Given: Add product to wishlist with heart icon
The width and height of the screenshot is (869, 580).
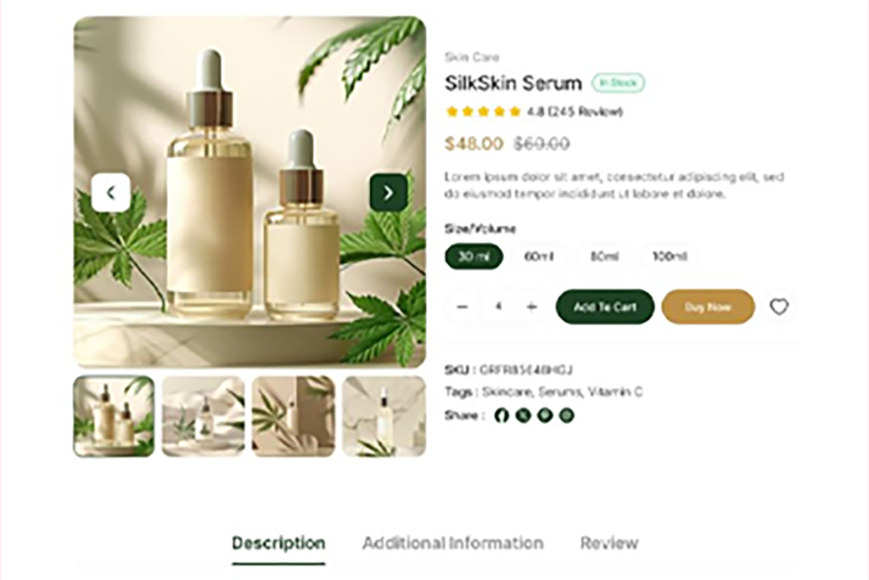Looking at the screenshot, I should (779, 307).
